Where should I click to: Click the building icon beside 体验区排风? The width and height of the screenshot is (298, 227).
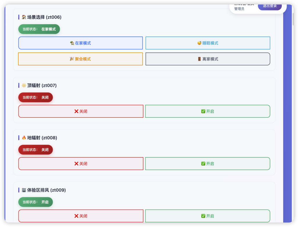(24, 190)
